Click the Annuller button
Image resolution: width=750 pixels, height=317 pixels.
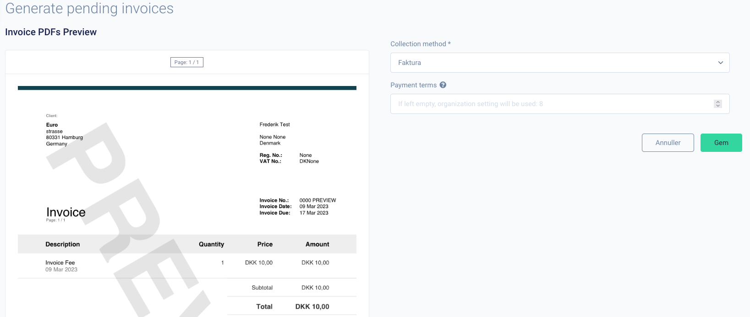click(668, 143)
